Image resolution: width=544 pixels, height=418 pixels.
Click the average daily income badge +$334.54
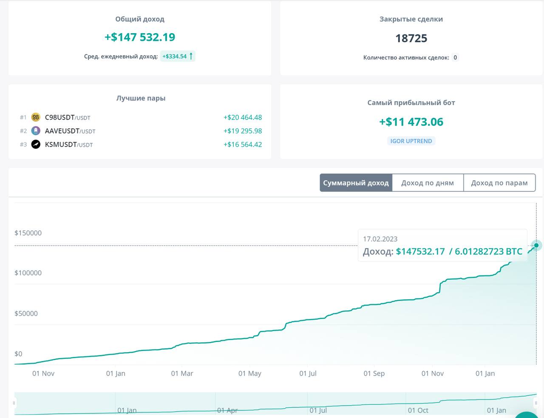[178, 56]
